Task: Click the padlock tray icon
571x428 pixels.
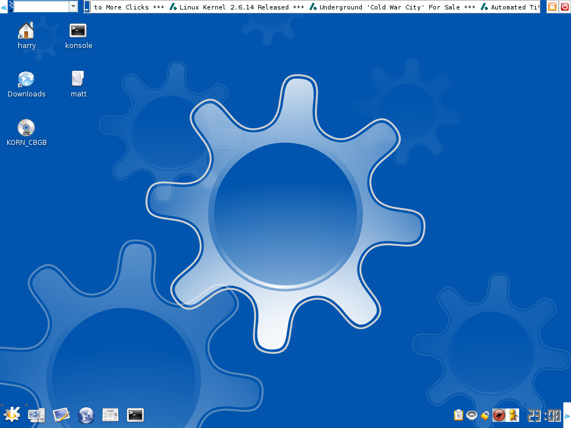Action: 485,415
